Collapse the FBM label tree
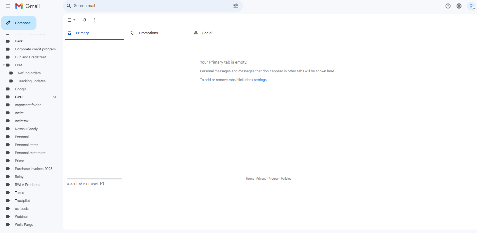 (x=4, y=65)
